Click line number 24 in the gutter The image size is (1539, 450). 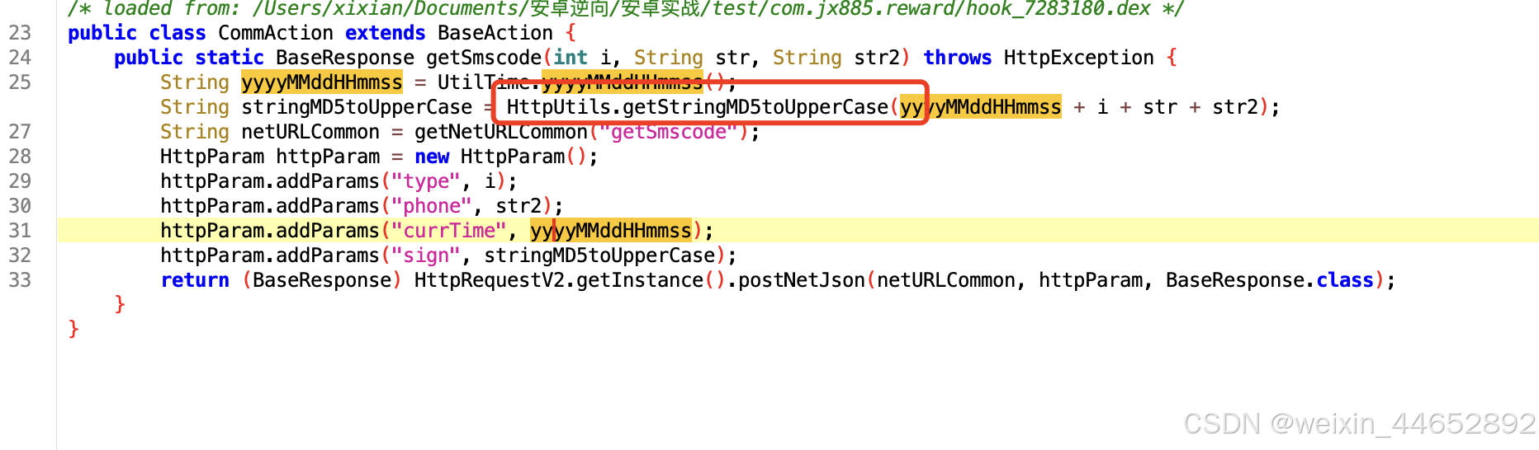[x=20, y=58]
